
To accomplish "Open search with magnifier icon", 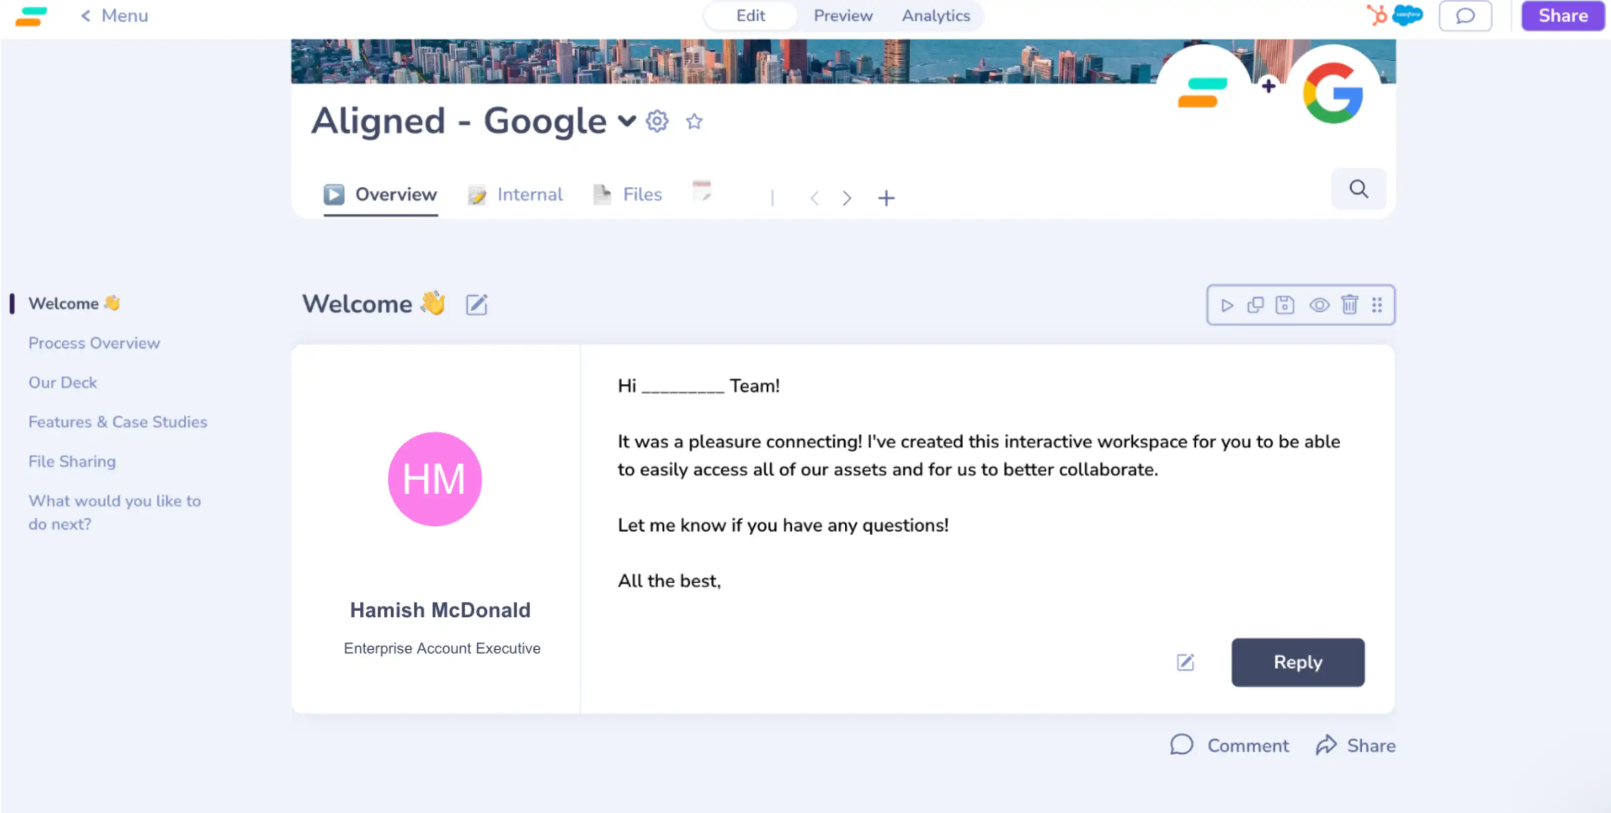I will coord(1358,189).
